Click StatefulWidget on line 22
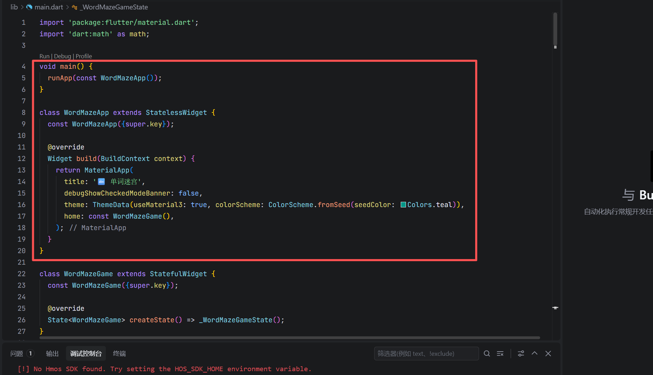This screenshot has height=375, width=653. click(179, 274)
